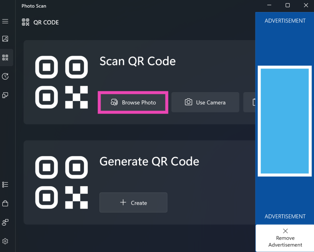Click the light blue advertisement banner
This screenshot has width=314, height=252.
tap(284, 121)
